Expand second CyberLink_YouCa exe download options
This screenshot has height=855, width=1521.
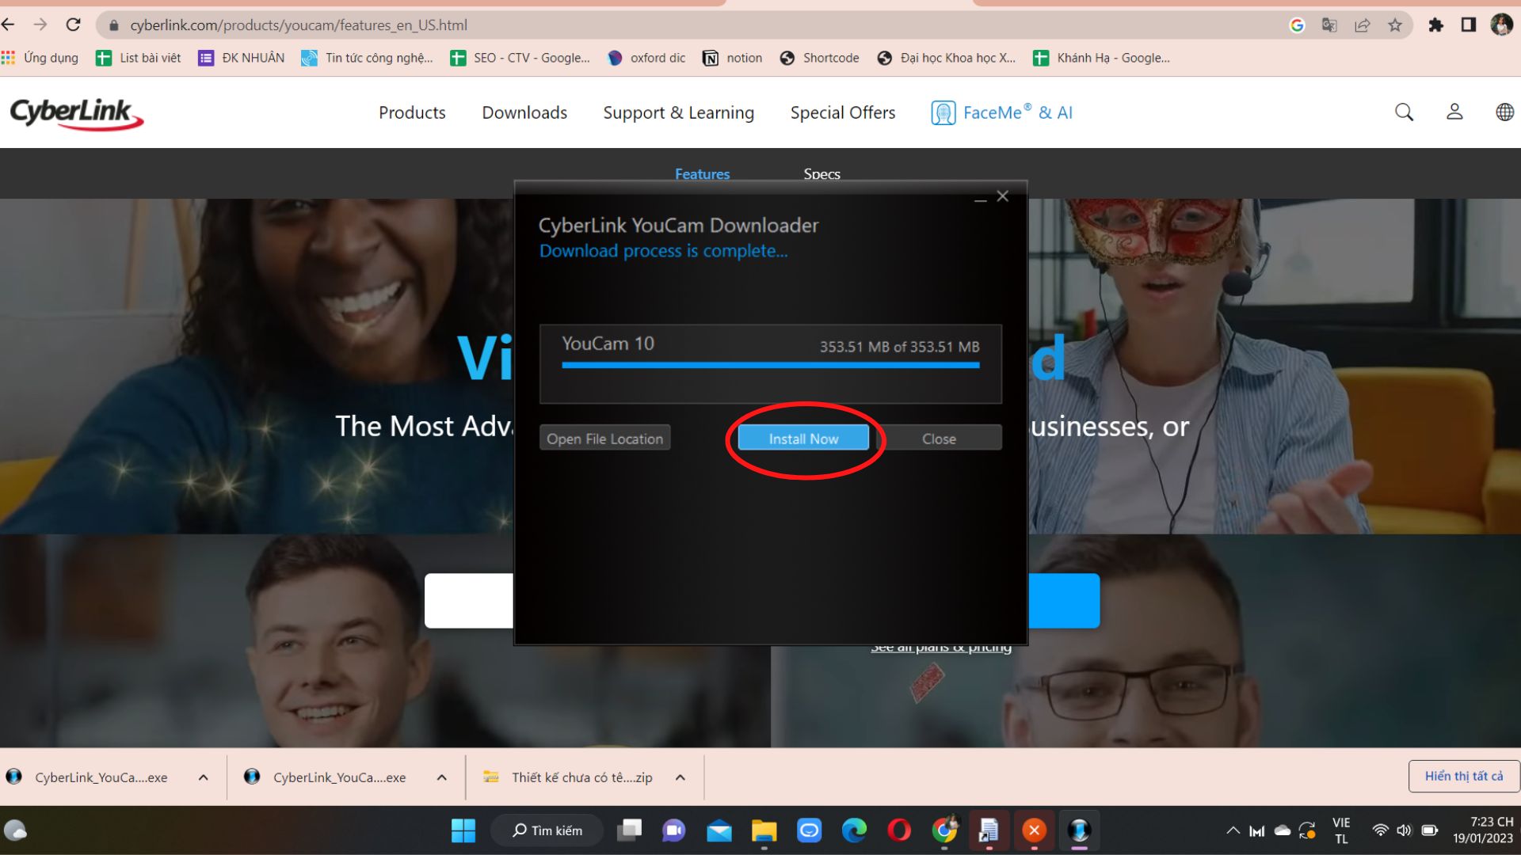(442, 777)
